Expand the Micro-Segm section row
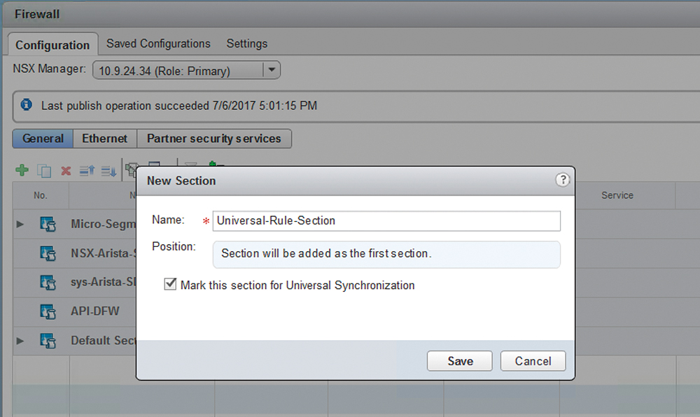700x417 pixels. (x=20, y=224)
